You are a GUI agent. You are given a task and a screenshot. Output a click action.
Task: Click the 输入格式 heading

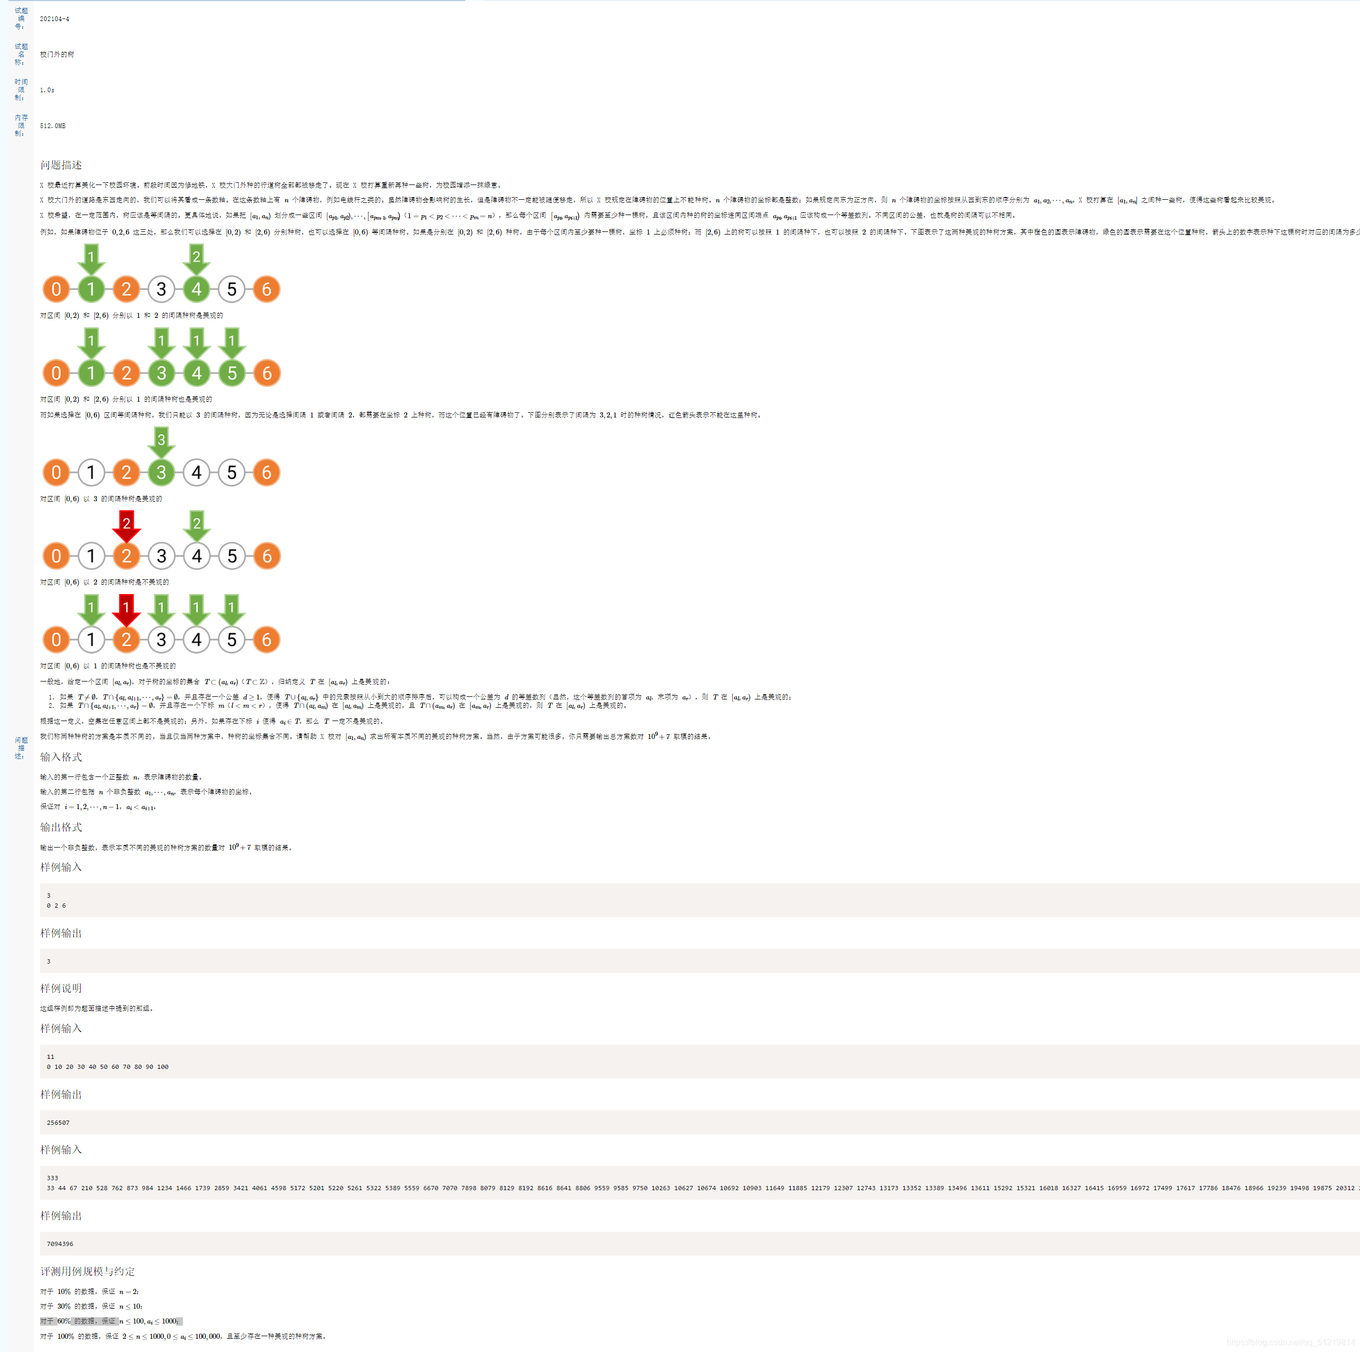pyautogui.click(x=61, y=756)
